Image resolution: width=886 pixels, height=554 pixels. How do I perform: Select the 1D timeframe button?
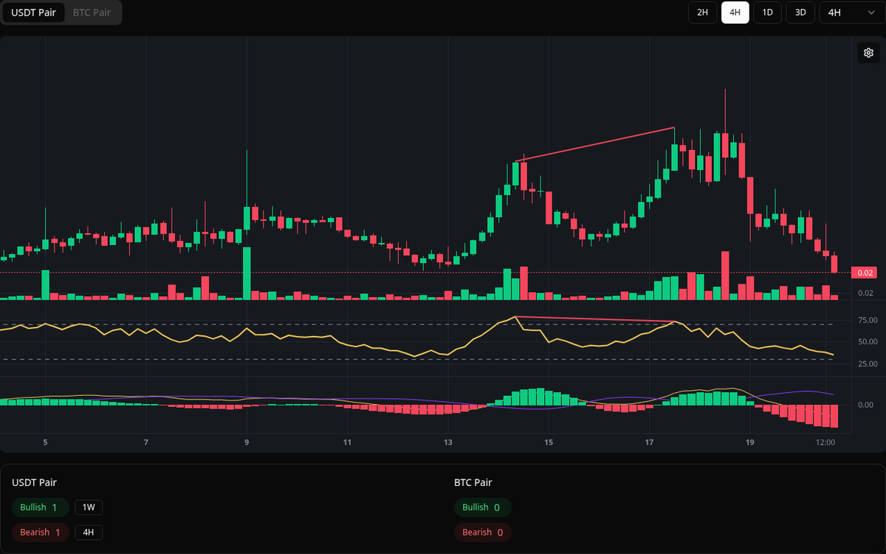point(767,13)
